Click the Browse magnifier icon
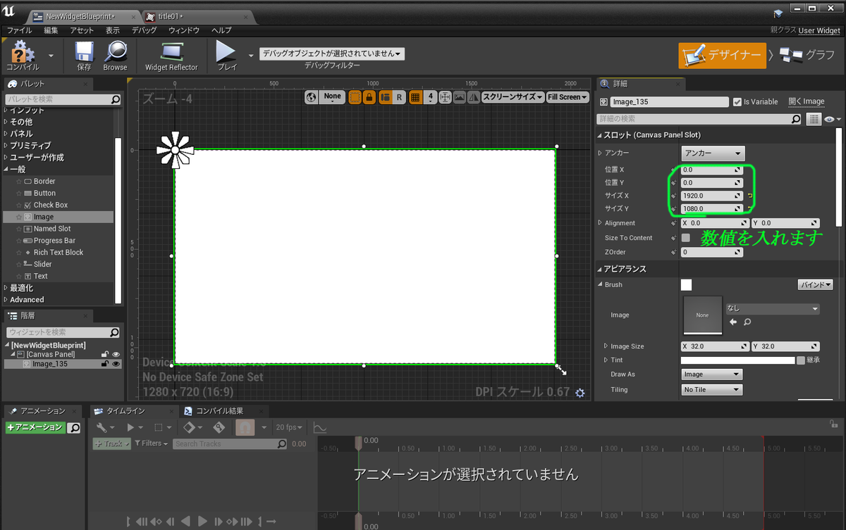 tap(115, 52)
